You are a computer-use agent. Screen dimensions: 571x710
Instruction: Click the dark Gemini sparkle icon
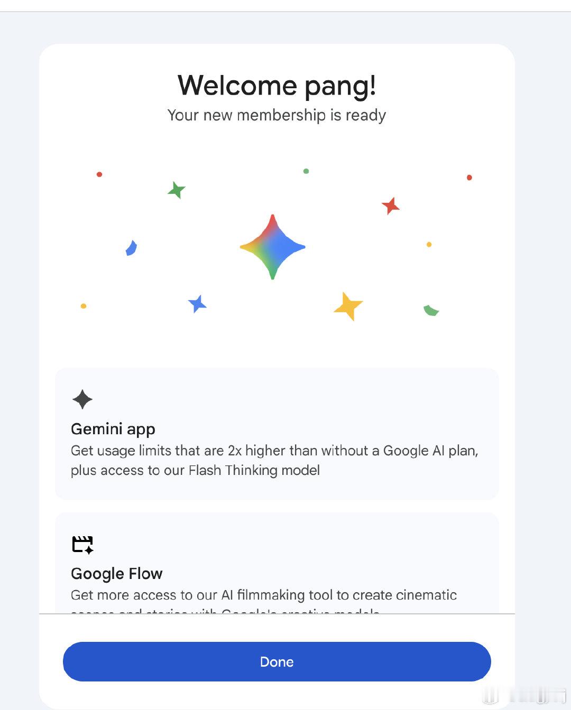[x=82, y=399]
